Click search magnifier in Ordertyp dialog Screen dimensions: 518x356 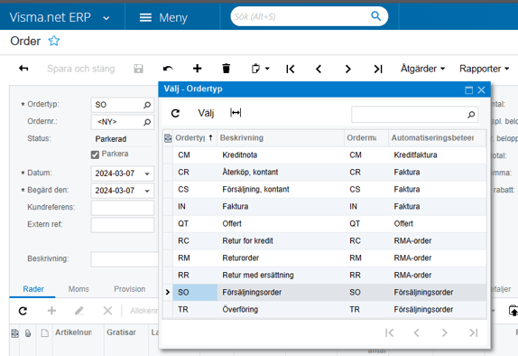point(471,115)
